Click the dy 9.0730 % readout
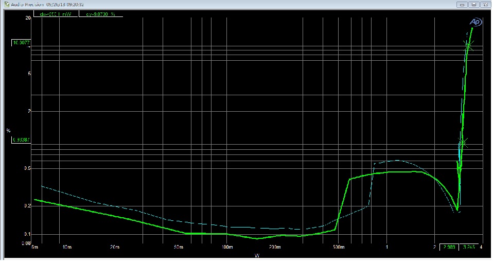The image size is (493, 261). pyautogui.click(x=102, y=14)
